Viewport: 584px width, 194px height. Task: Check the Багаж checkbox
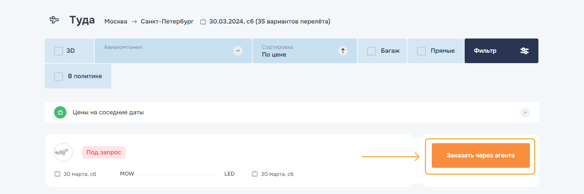click(372, 51)
